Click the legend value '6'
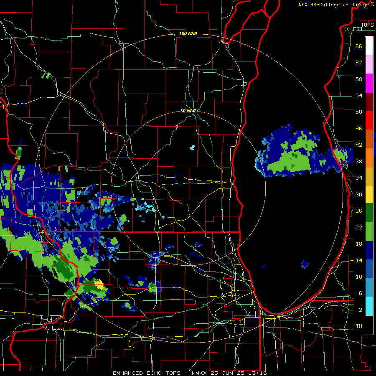The image size is (376, 376). click(361, 293)
